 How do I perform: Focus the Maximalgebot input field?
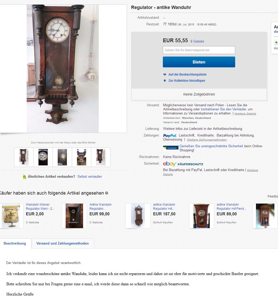click(199, 50)
